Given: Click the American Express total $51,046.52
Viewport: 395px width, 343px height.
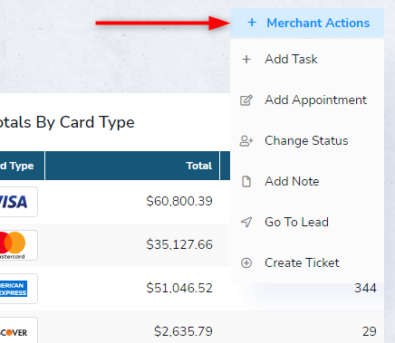Looking at the screenshot, I should point(179,288).
